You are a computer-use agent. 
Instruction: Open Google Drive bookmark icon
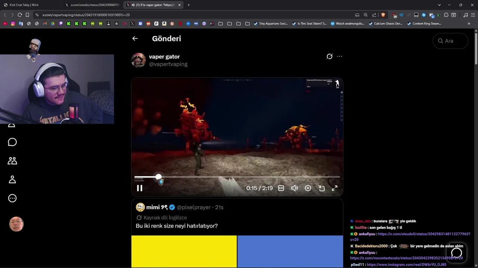click(53, 23)
